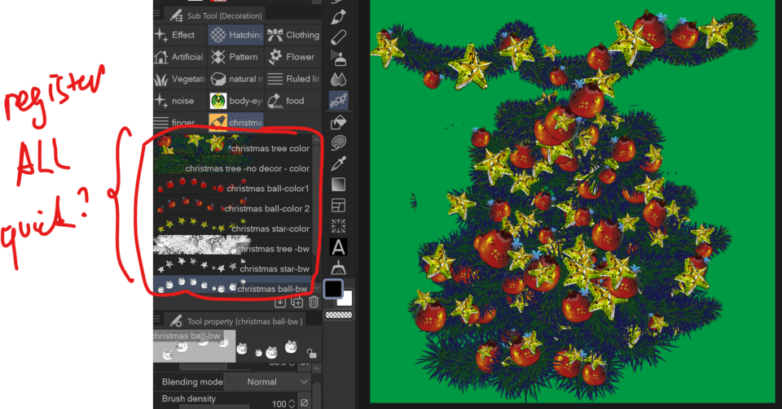Open the Hatching sub tool group
This screenshot has height=409, width=782.
coord(235,35)
